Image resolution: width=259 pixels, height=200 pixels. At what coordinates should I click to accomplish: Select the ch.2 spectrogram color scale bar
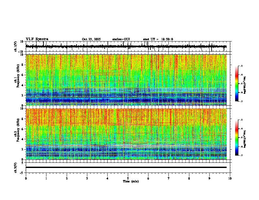coord(237,138)
